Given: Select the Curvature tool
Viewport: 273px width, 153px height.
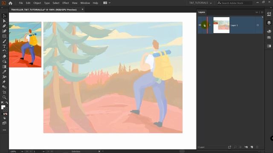Looking at the screenshot, I should pos(4,31).
